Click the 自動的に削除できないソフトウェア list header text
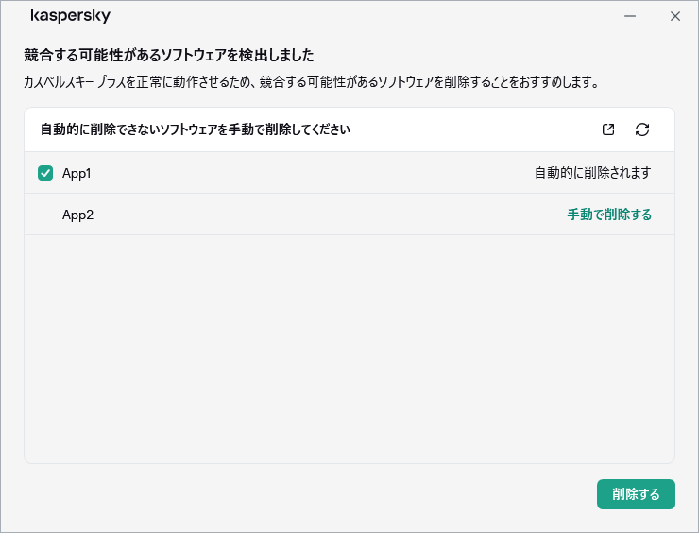 [196, 129]
